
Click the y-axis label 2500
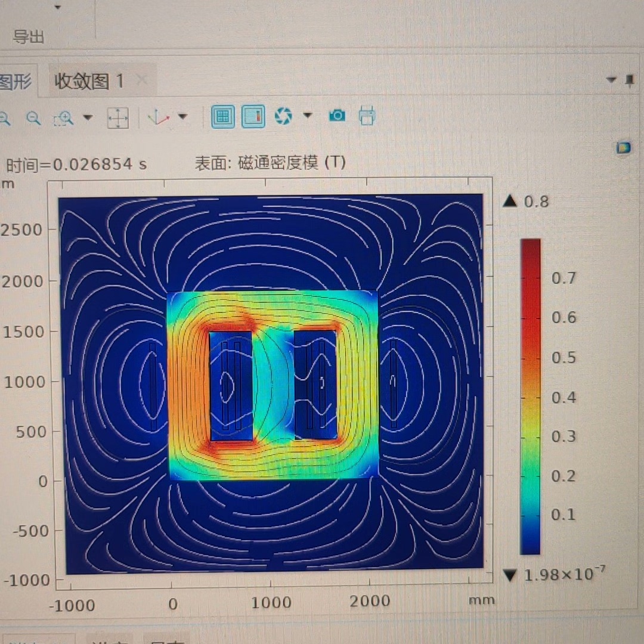pyautogui.click(x=21, y=230)
